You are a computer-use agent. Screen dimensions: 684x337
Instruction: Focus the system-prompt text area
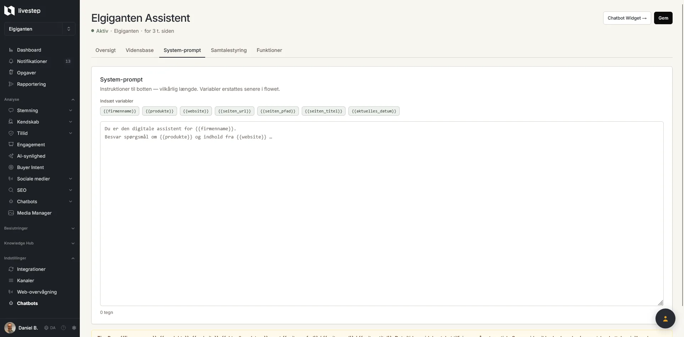tap(382, 214)
